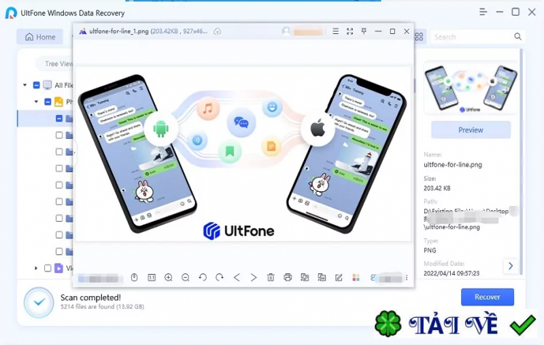
Task: Click the image icon left of the edit pencil
Action: pyautogui.click(x=322, y=278)
